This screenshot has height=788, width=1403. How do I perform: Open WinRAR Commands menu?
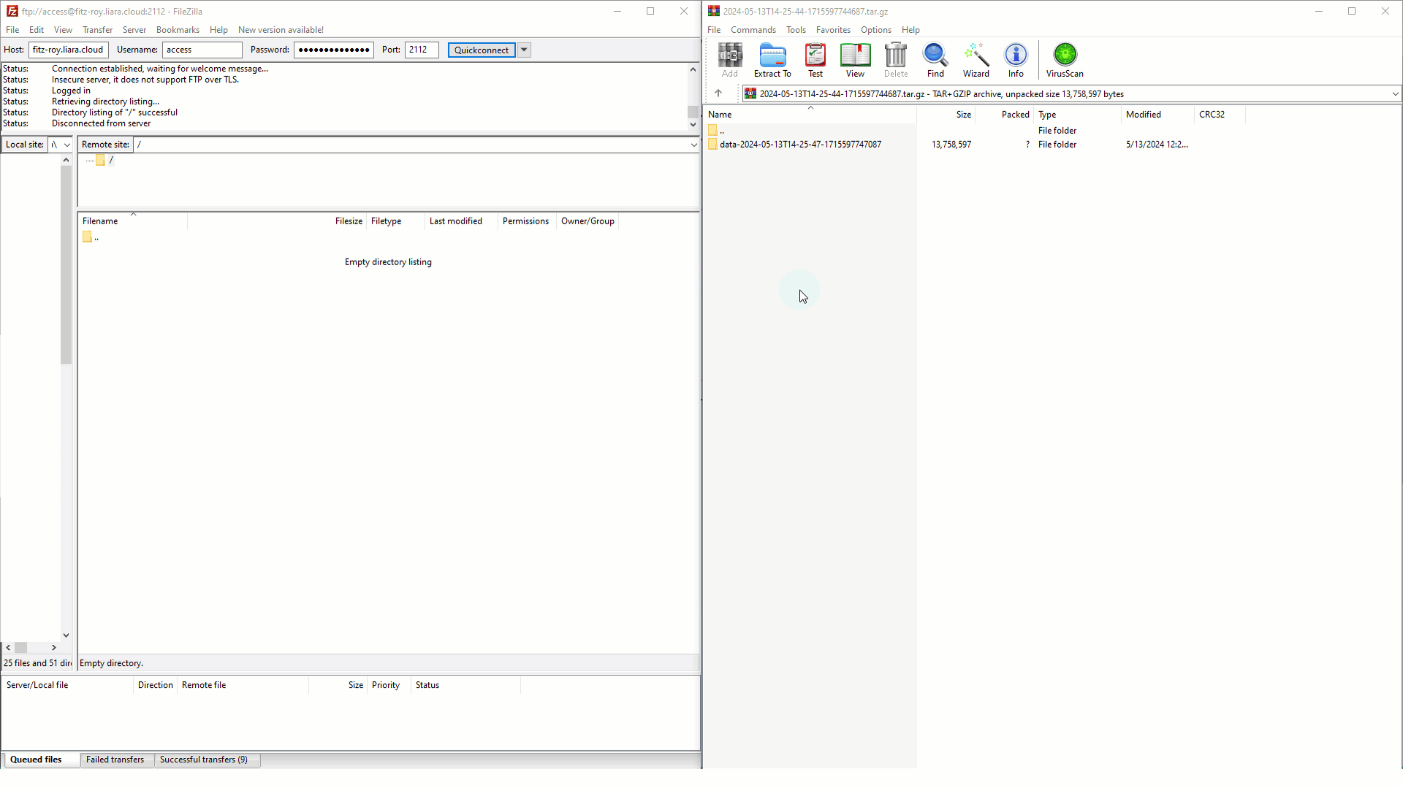click(x=753, y=30)
